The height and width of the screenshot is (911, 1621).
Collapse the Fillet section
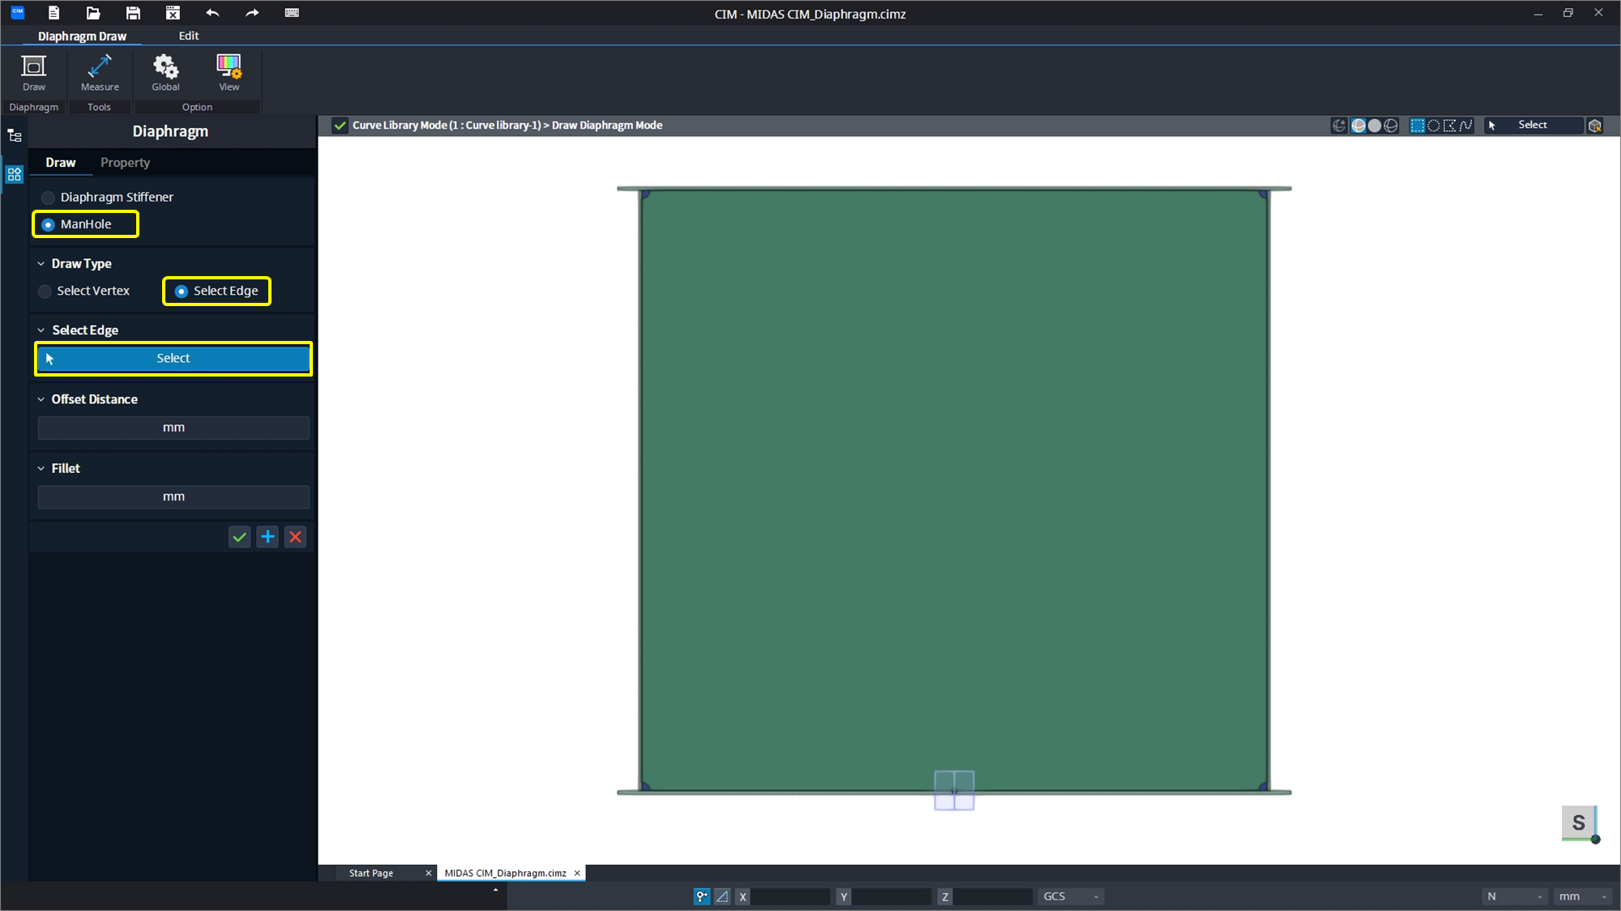click(41, 468)
